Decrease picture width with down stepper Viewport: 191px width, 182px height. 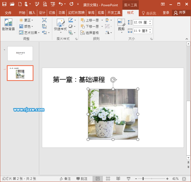(x=150, y=32)
